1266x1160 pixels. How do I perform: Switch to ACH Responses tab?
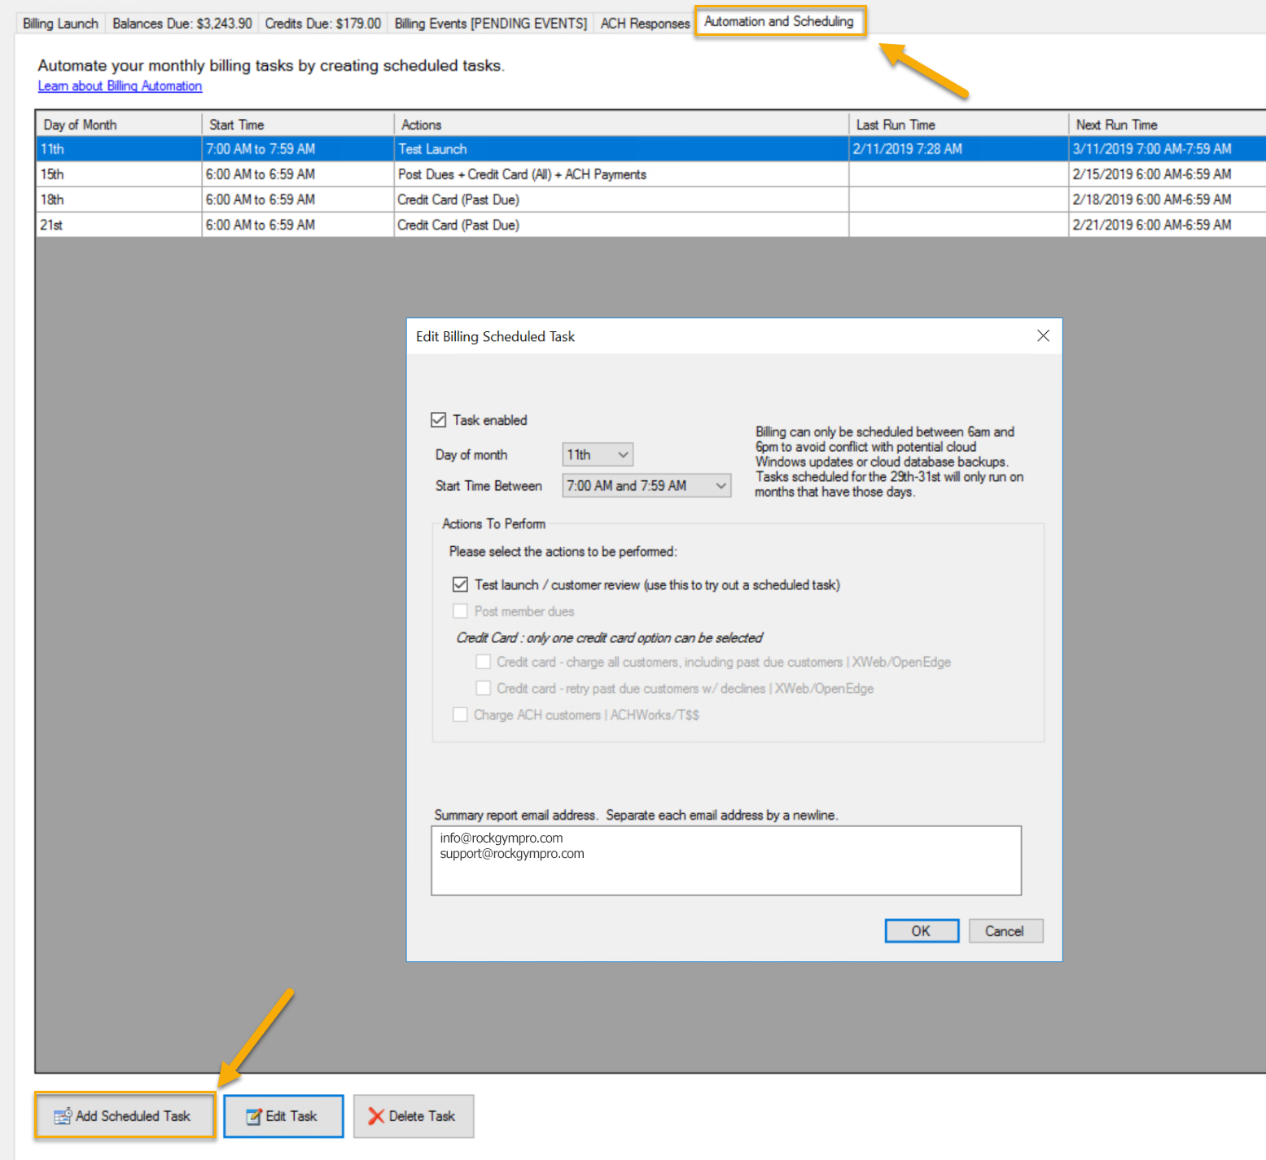tap(645, 24)
